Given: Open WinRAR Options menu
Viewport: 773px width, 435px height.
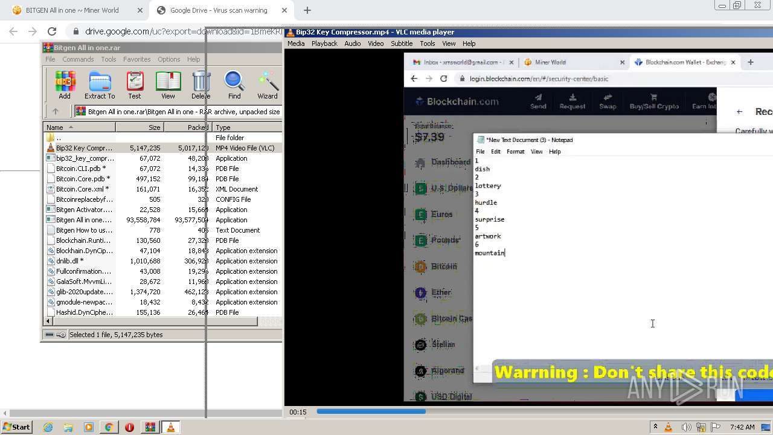Looking at the screenshot, I should [x=169, y=59].
